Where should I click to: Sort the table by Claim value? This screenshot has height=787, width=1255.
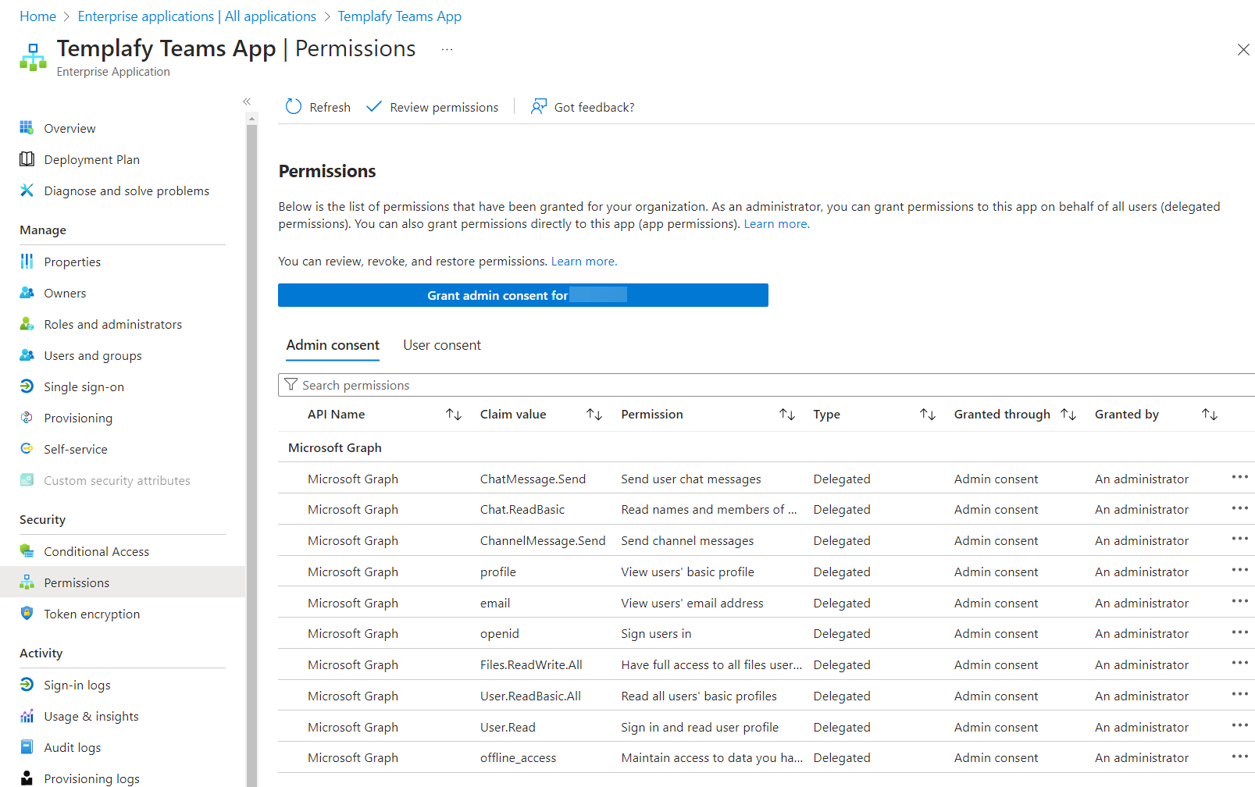click(x=594, y=415)
